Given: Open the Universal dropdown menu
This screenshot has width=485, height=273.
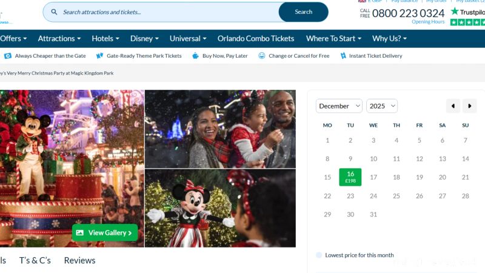Looking at the screenshot, I should pos(188,38).
